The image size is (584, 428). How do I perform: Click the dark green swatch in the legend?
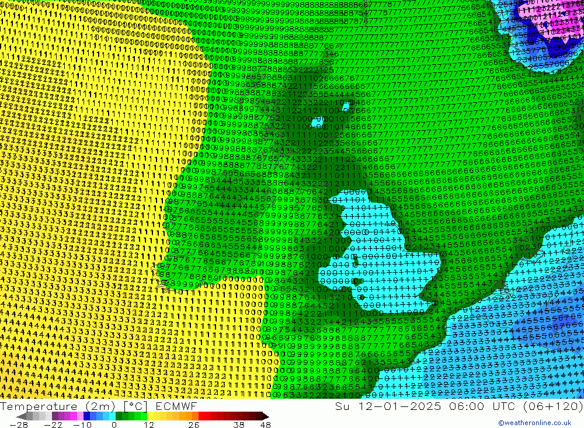click(x=119, y=416)
